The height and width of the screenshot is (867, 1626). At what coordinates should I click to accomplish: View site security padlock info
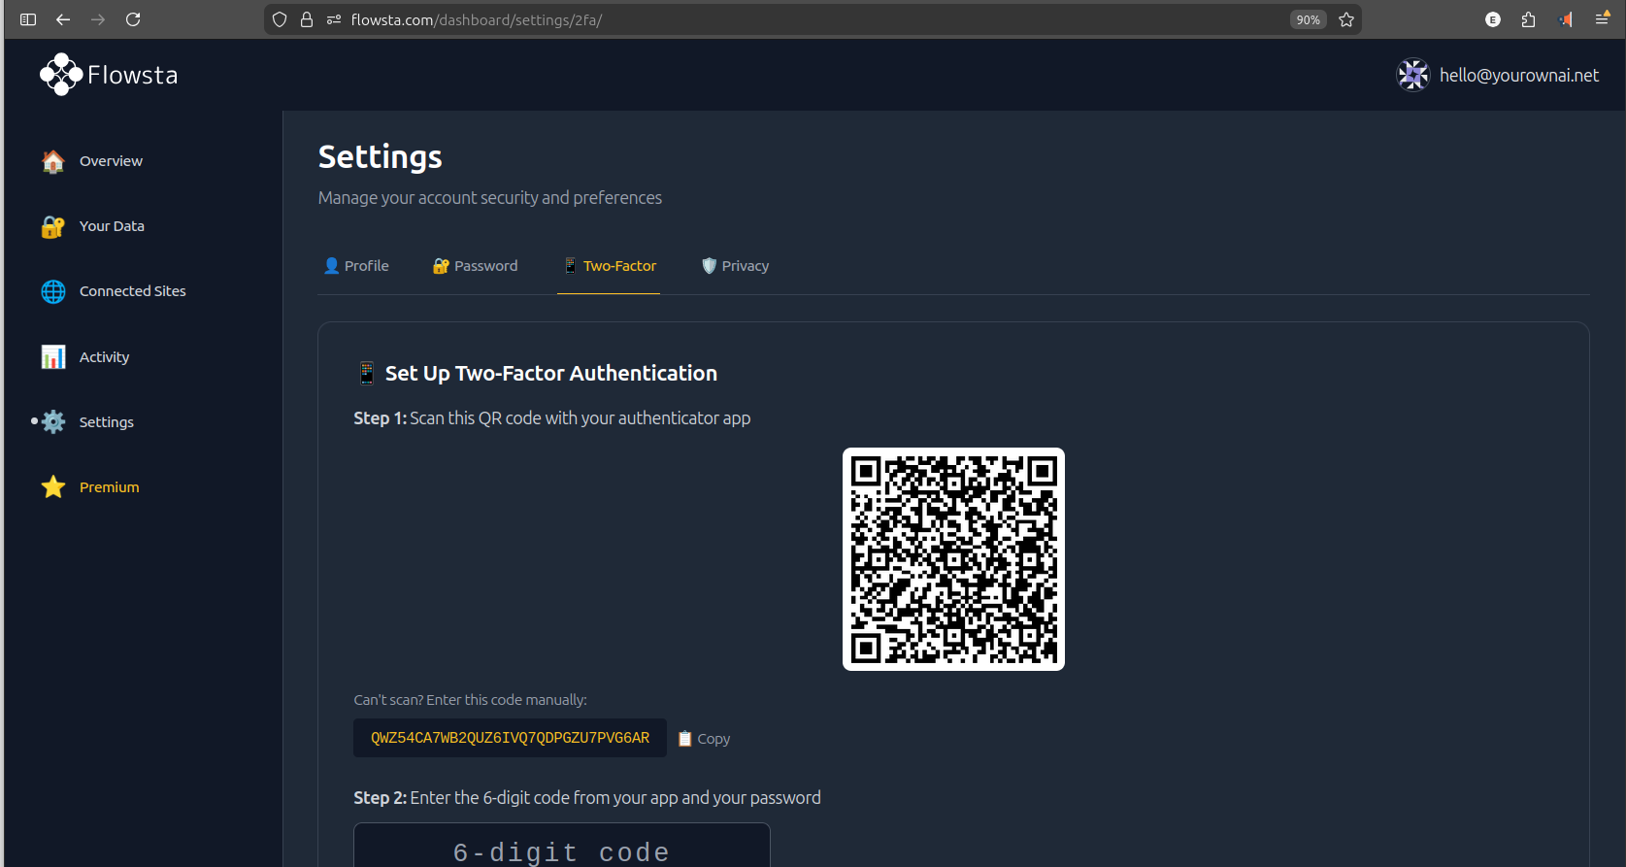tap(307, 19)
